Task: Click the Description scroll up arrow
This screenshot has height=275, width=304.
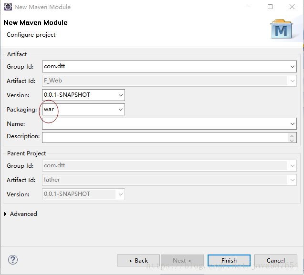Action: pos(292,136)
